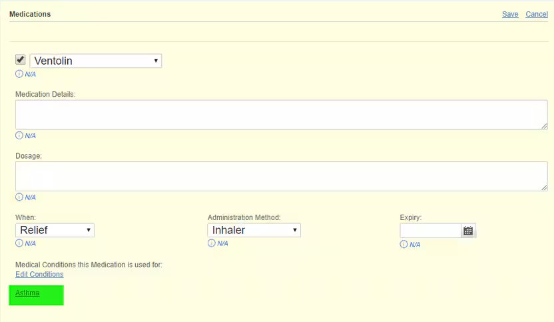Click the N/A text under Medication Details
The image size is (554, 322).
[x=31, y=136]
